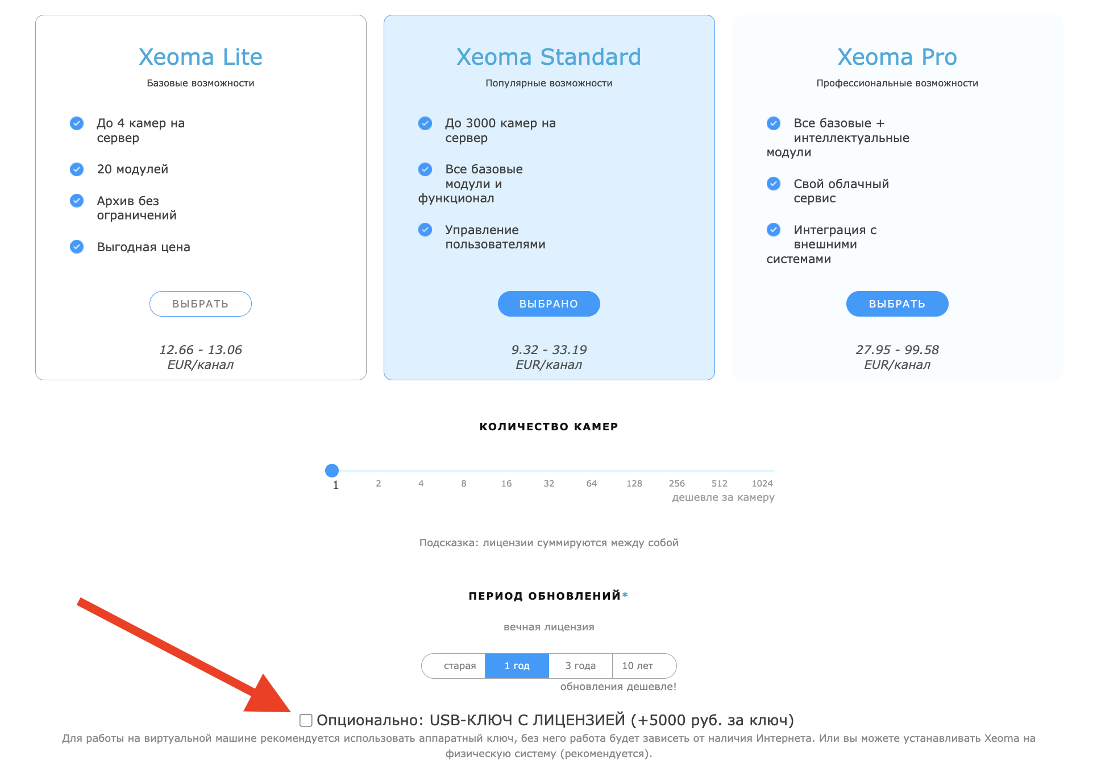This screenshot has height=781, width=1097.
Task: Click the "ВЫБРАНО" button in Xeoma Standard
Action: pos(548,304)
